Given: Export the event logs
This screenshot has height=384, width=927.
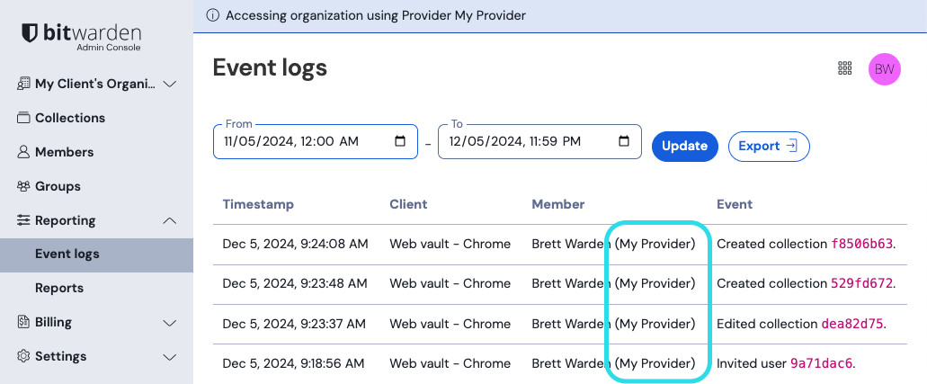Looking at the screenshot, I should point(768,146).
